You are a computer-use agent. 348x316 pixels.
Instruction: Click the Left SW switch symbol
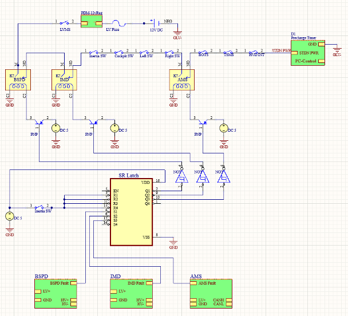[x=147, y=51]
